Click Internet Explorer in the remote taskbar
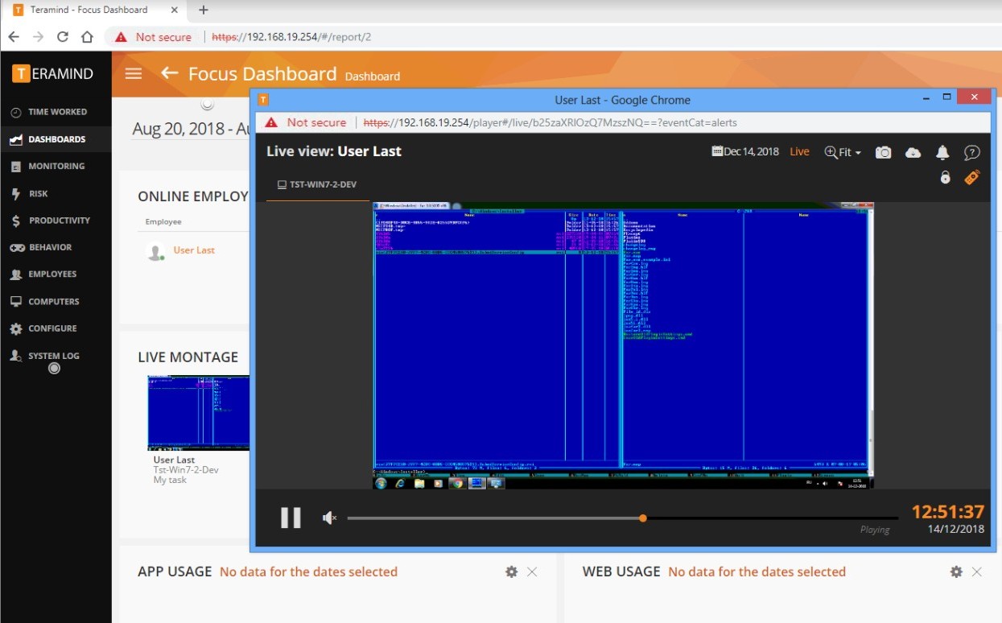 [400, 483]
